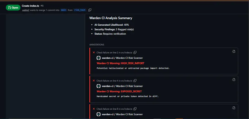Click Warden CI shield avatar in line 8 annotation
The image size is (249, 119).
coord(98,114)
